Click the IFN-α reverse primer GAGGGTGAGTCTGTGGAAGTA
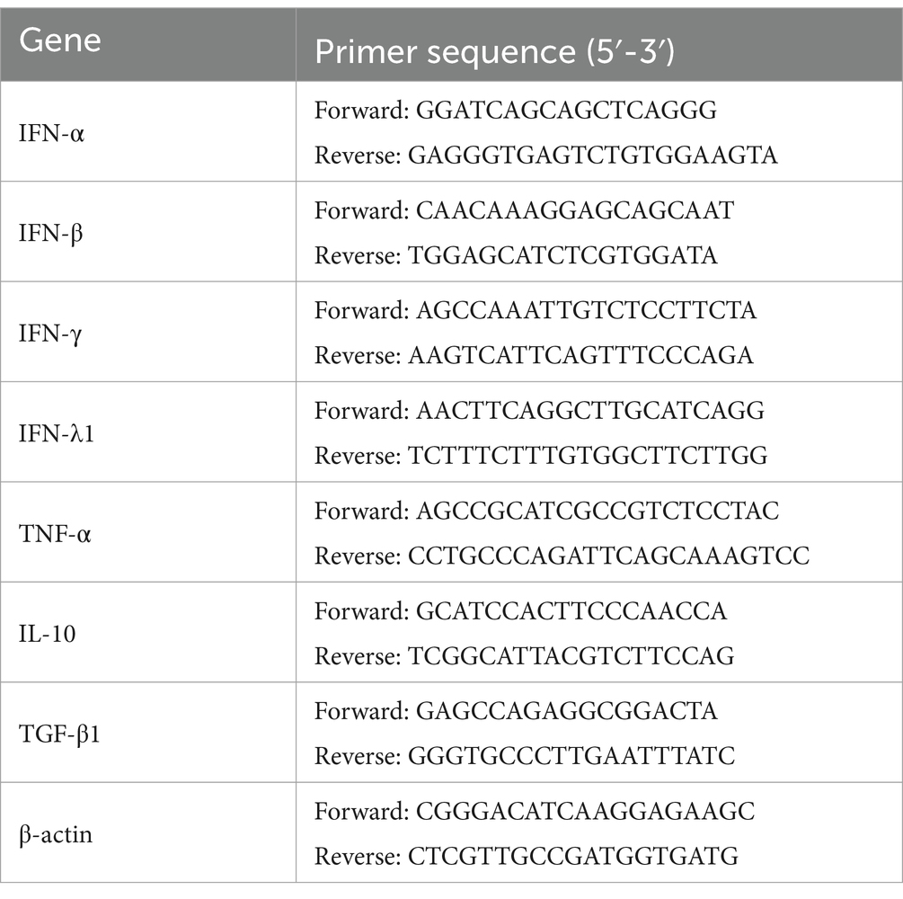The image size is (903, 899). (593, 155)
